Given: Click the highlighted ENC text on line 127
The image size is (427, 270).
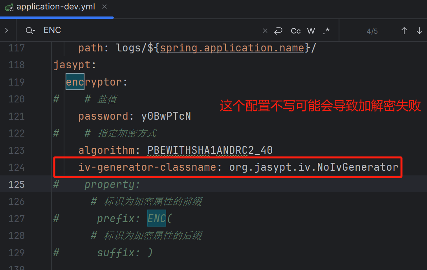Looking at the screenshot, I should (x=156, y=218).
